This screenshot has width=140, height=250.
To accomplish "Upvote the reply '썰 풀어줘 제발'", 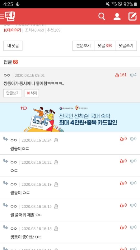I will [x=123, y=205].
